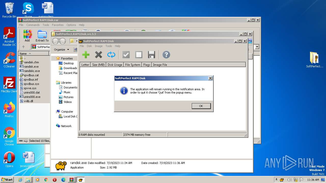Click the Disk Usage column header
This screenshot has width=326, height=183.
point(115,65)
